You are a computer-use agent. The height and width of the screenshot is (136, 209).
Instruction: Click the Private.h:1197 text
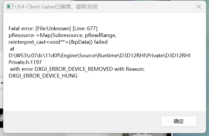pos(25,62)
